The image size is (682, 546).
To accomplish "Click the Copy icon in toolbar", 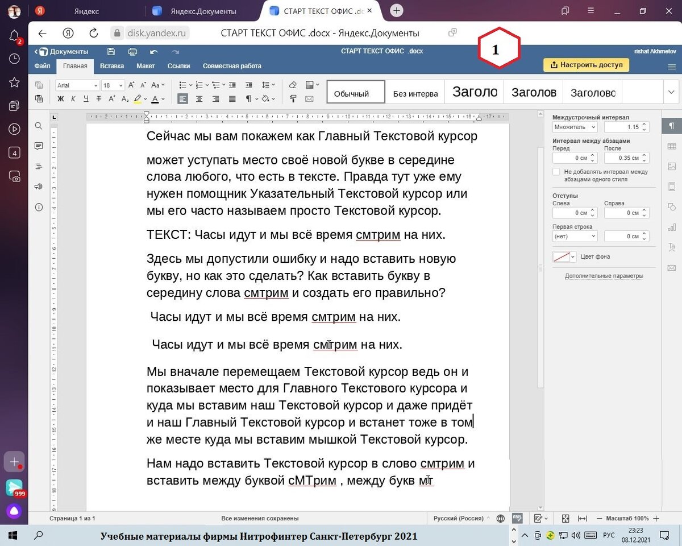I will (39, 85).
